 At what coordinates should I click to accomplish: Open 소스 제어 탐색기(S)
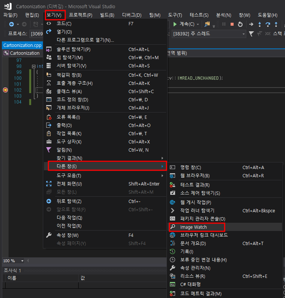coord(225,193)
